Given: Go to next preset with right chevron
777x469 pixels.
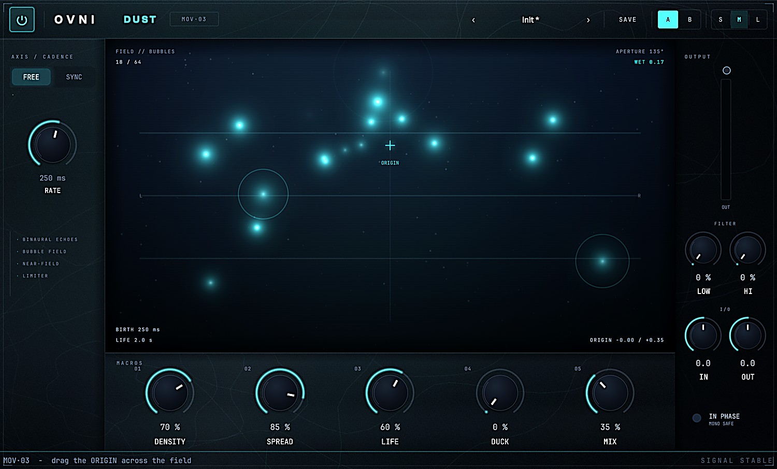Looking at the screenshot, I should tap(588, 20).
